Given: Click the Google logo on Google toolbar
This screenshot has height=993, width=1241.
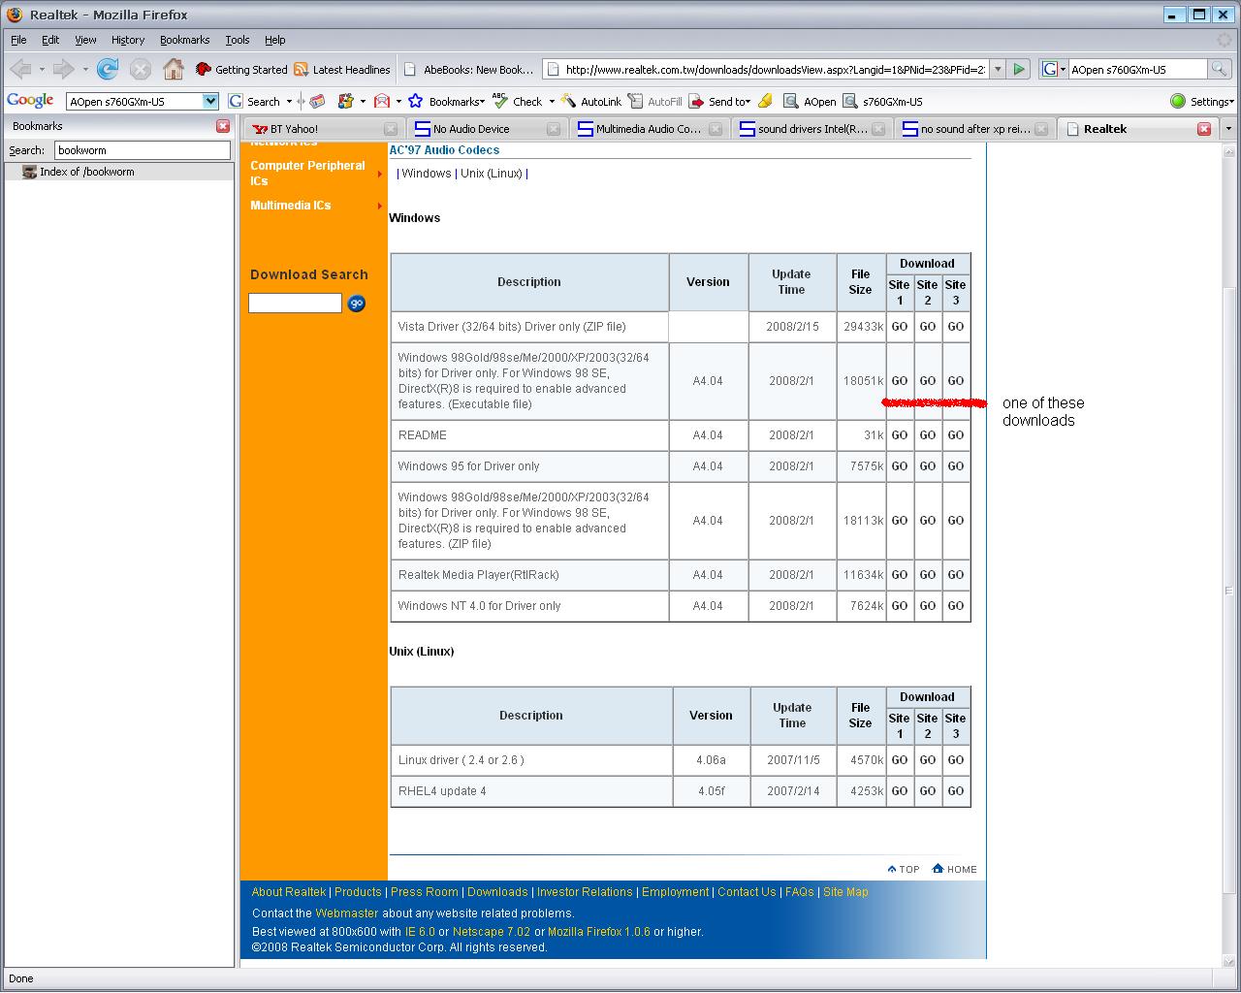Looking at the screenshot, I should point(30,101).
